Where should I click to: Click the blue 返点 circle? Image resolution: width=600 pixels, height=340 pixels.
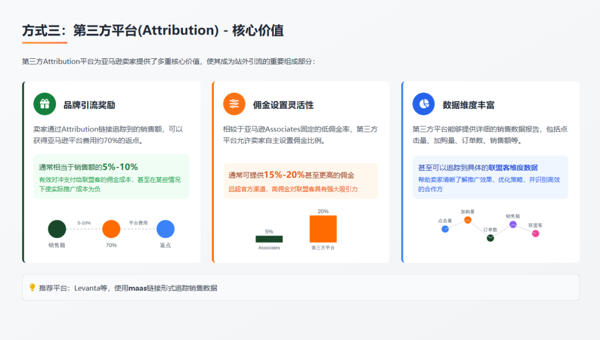pos(166,229)
